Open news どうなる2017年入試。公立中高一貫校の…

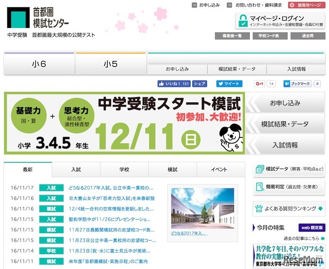111,188
